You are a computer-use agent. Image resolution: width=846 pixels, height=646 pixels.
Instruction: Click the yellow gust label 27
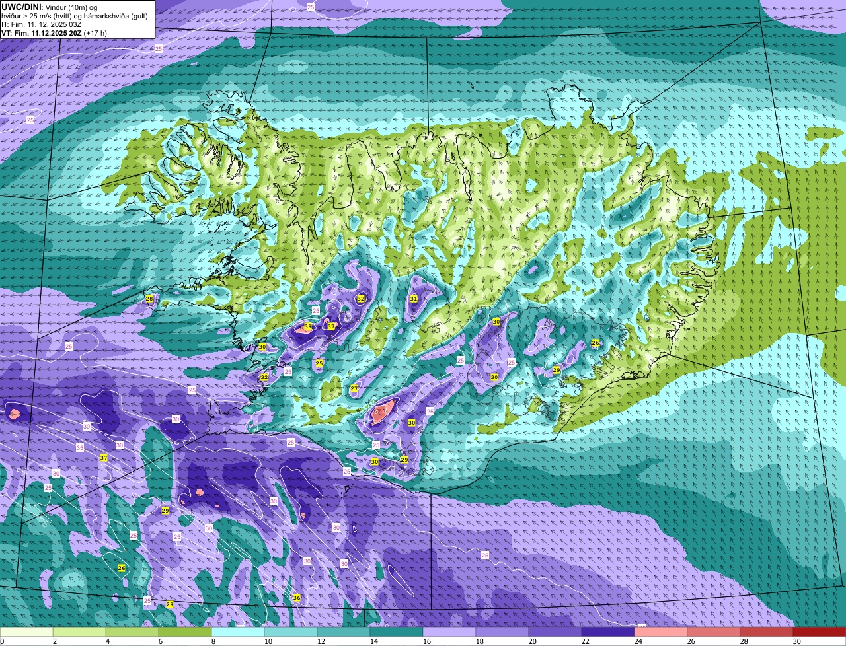[354, 388]
